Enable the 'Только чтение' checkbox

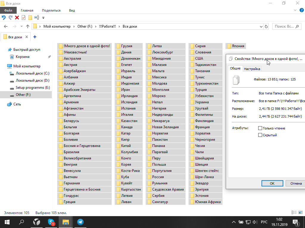click(x=260, y=128)
